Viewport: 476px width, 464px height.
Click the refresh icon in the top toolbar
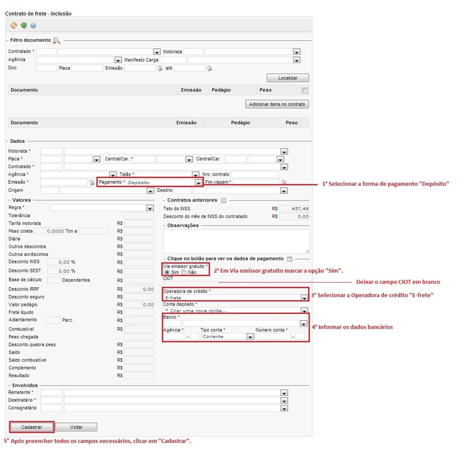click(x=14, y=25)
